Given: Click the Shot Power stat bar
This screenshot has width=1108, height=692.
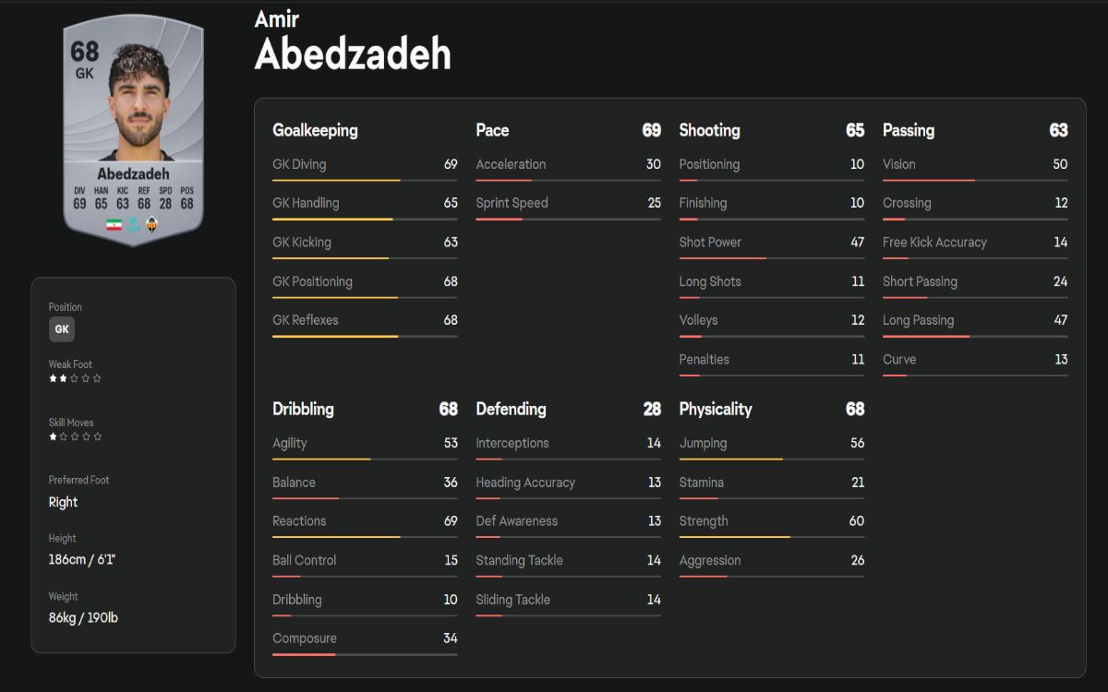Looking at the screenshot, I should (771, 258).
